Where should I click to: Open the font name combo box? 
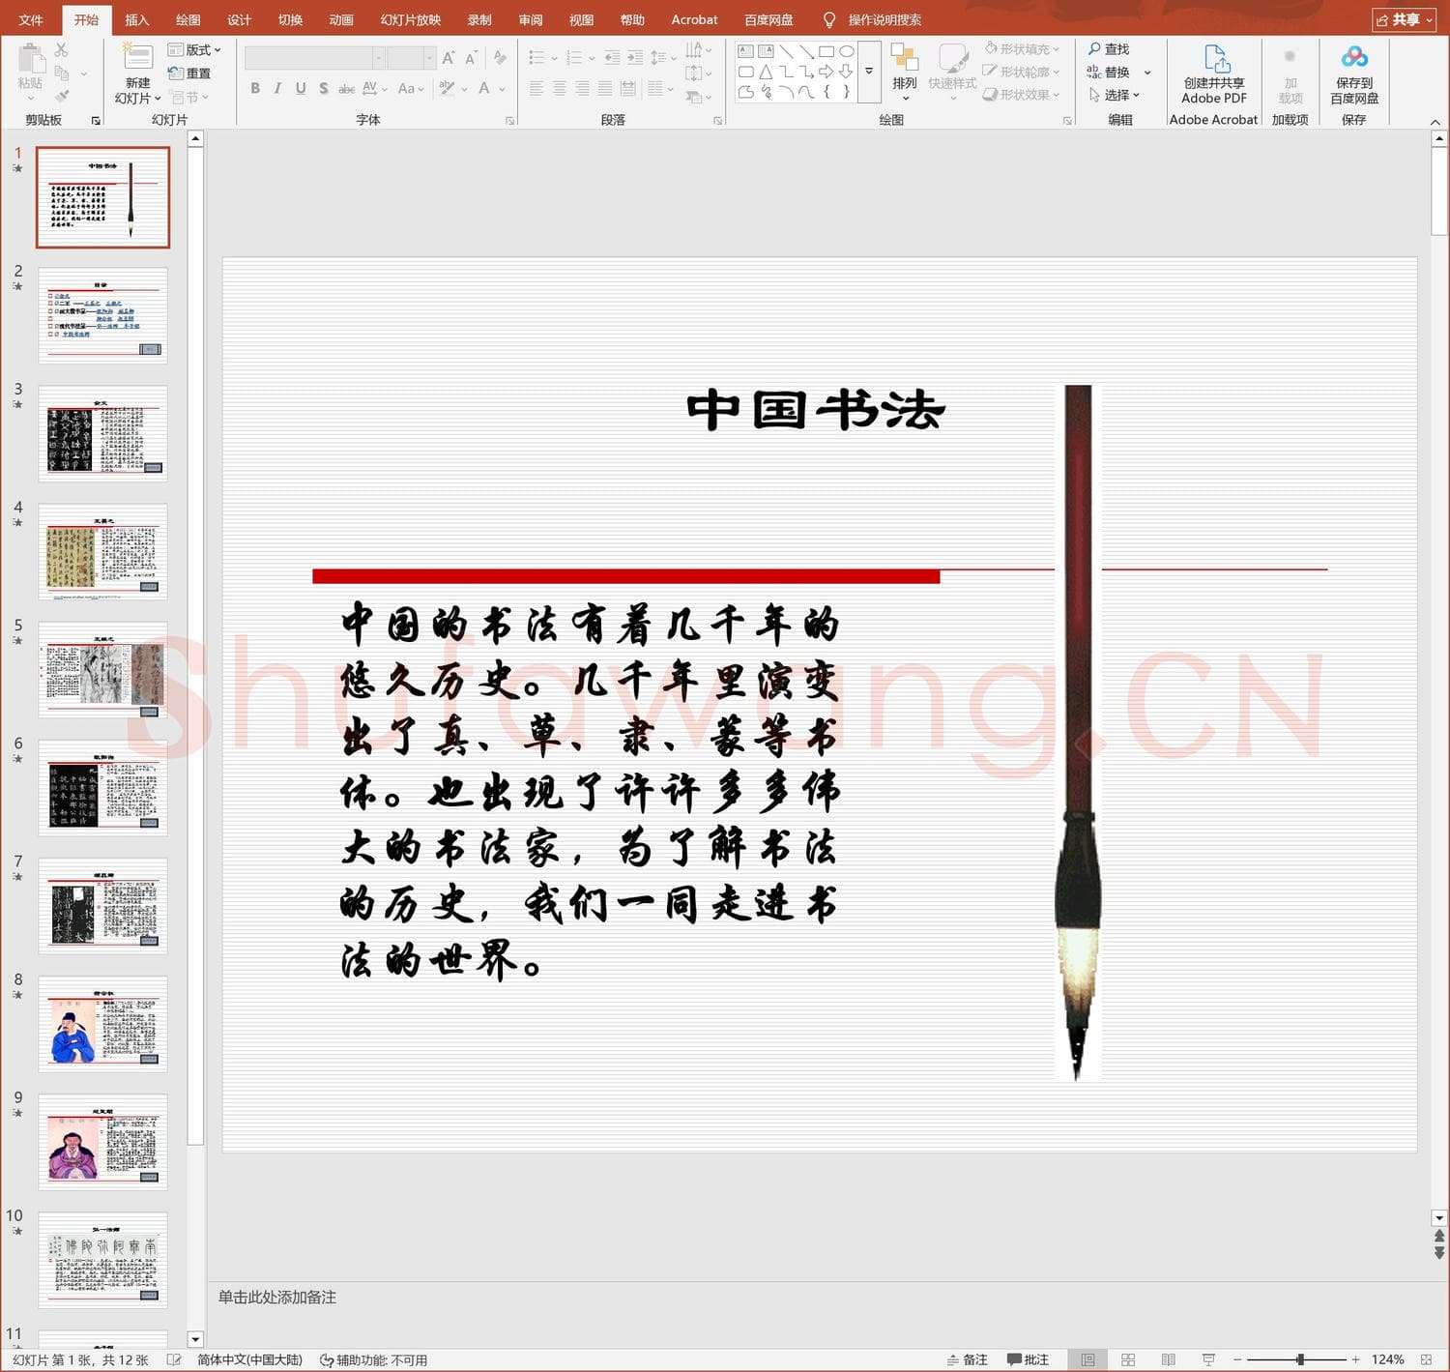(x=315, y=58)
